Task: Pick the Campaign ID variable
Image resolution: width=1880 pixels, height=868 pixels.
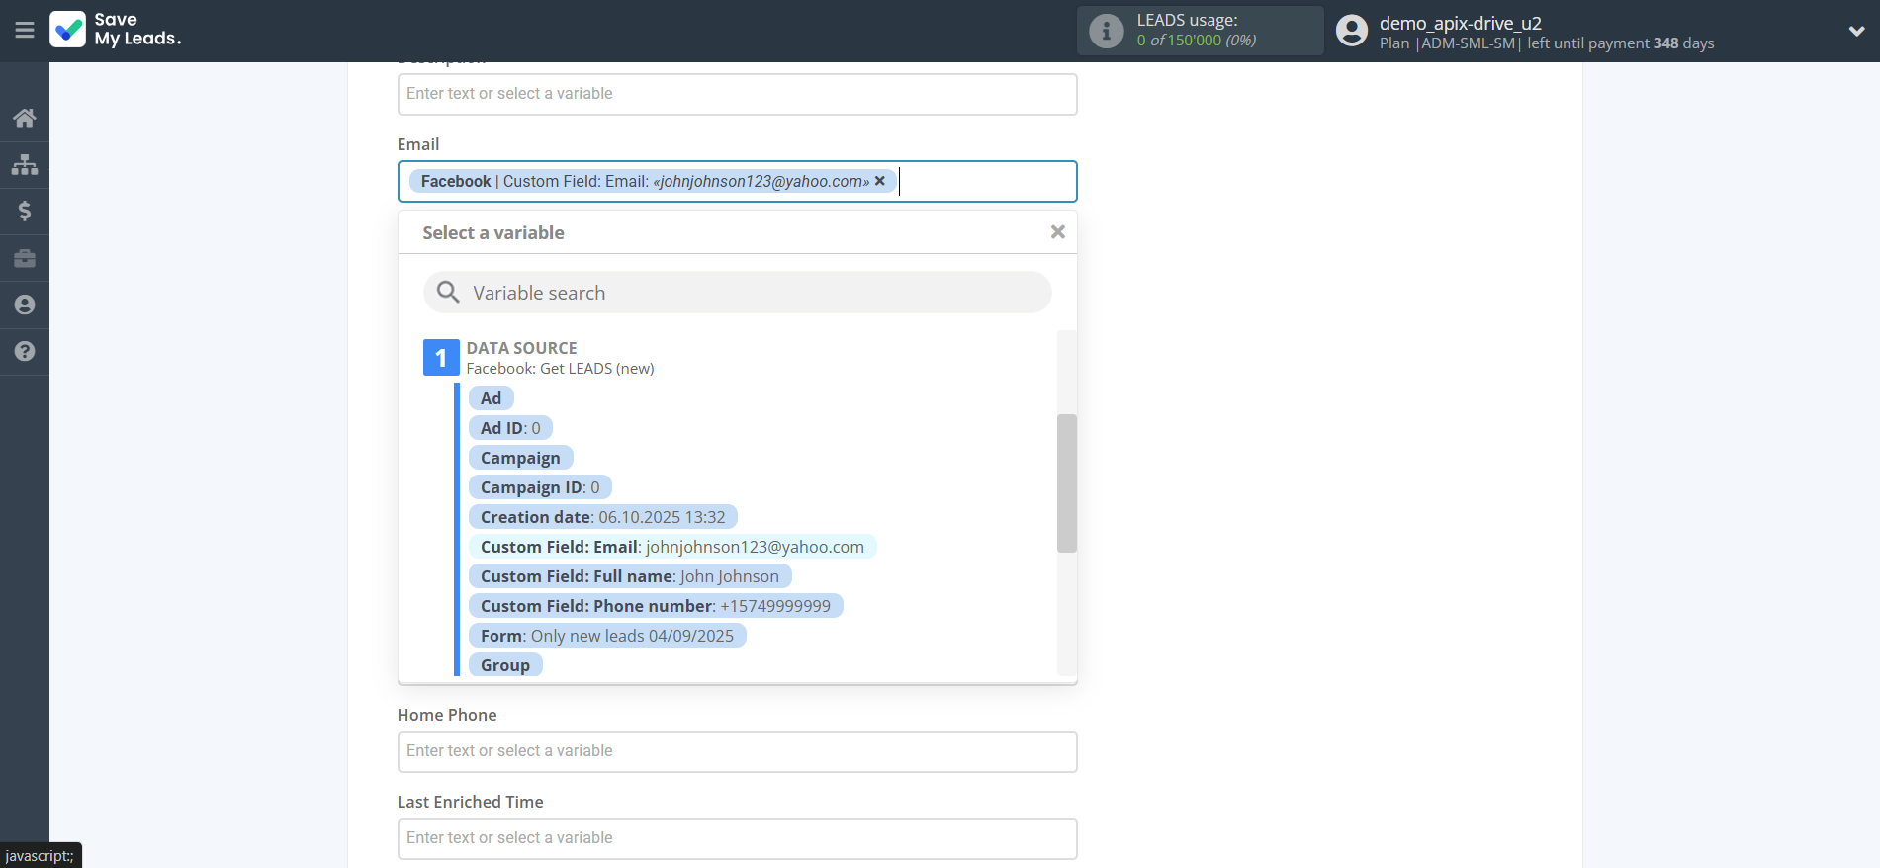Action: (x=539, y=487)
